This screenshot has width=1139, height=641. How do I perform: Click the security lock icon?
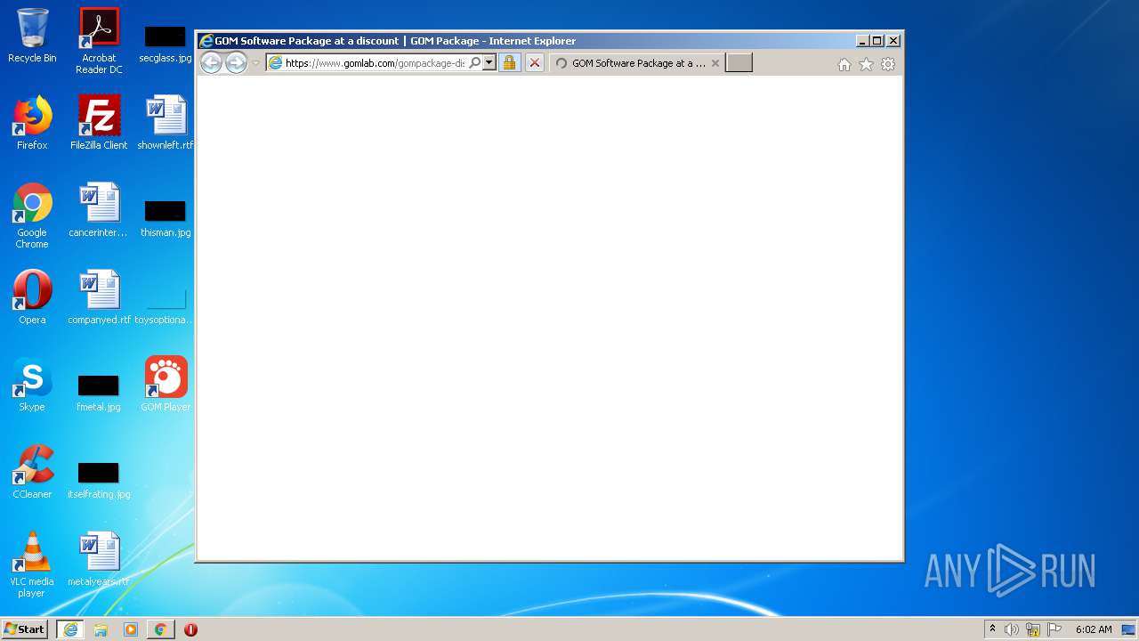pos(509,63)
